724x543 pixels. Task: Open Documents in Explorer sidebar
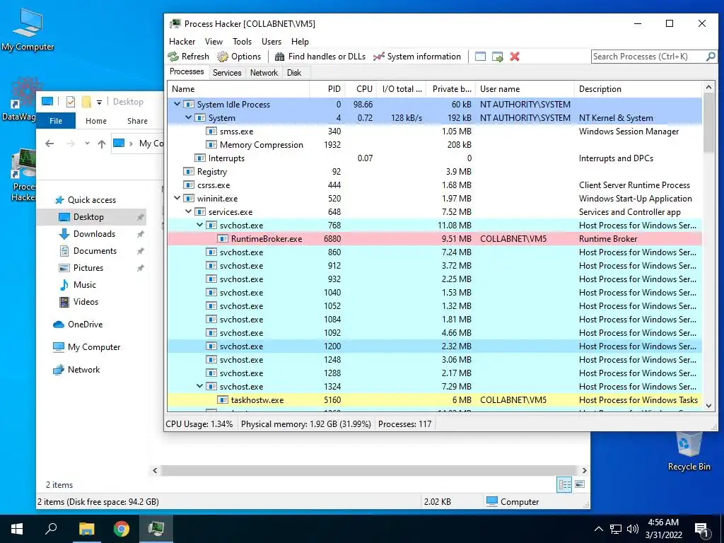point(95,251)
